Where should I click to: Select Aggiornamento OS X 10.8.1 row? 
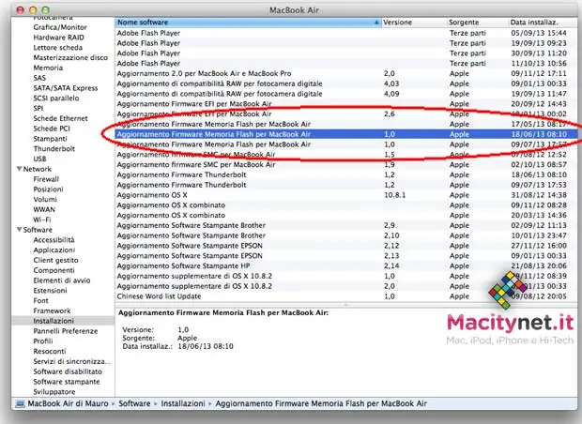click(x=346, y=195)
